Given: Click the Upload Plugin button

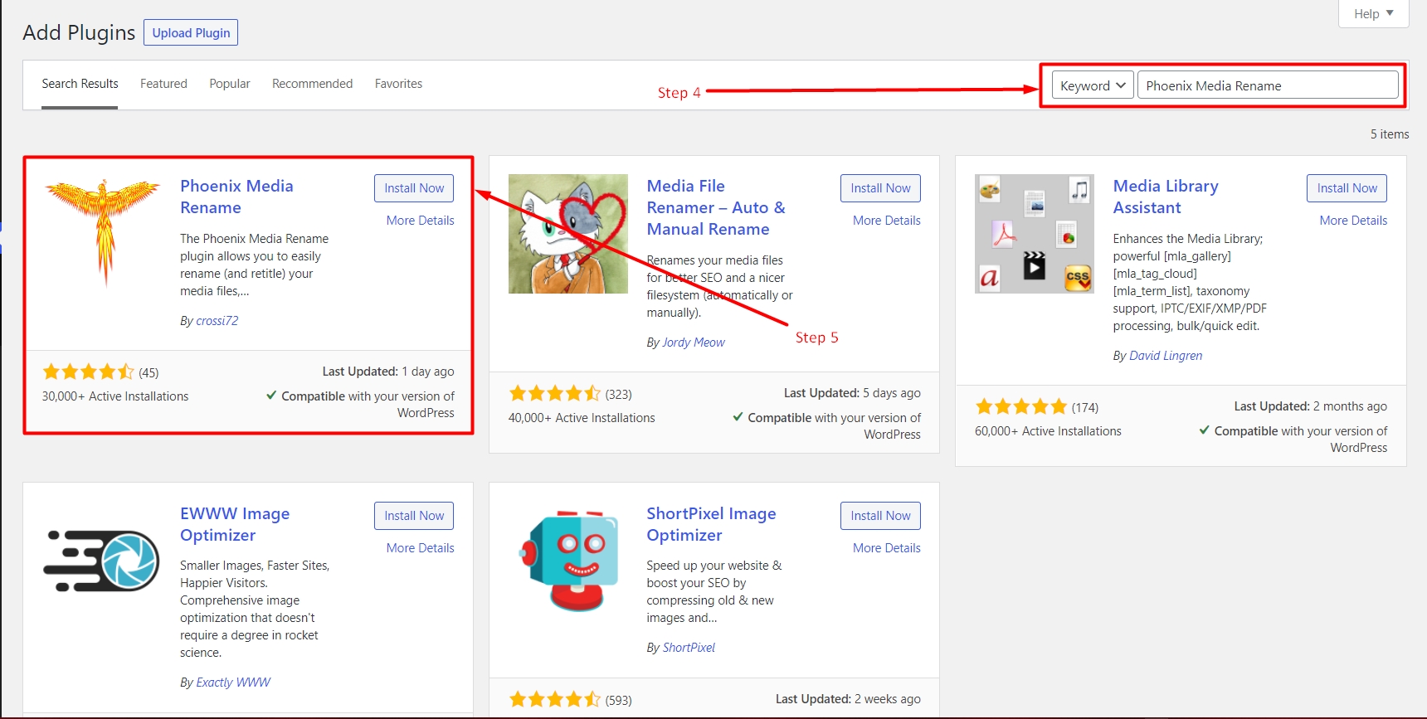Looking at the screenshot, I should click(x=191, y=32).
